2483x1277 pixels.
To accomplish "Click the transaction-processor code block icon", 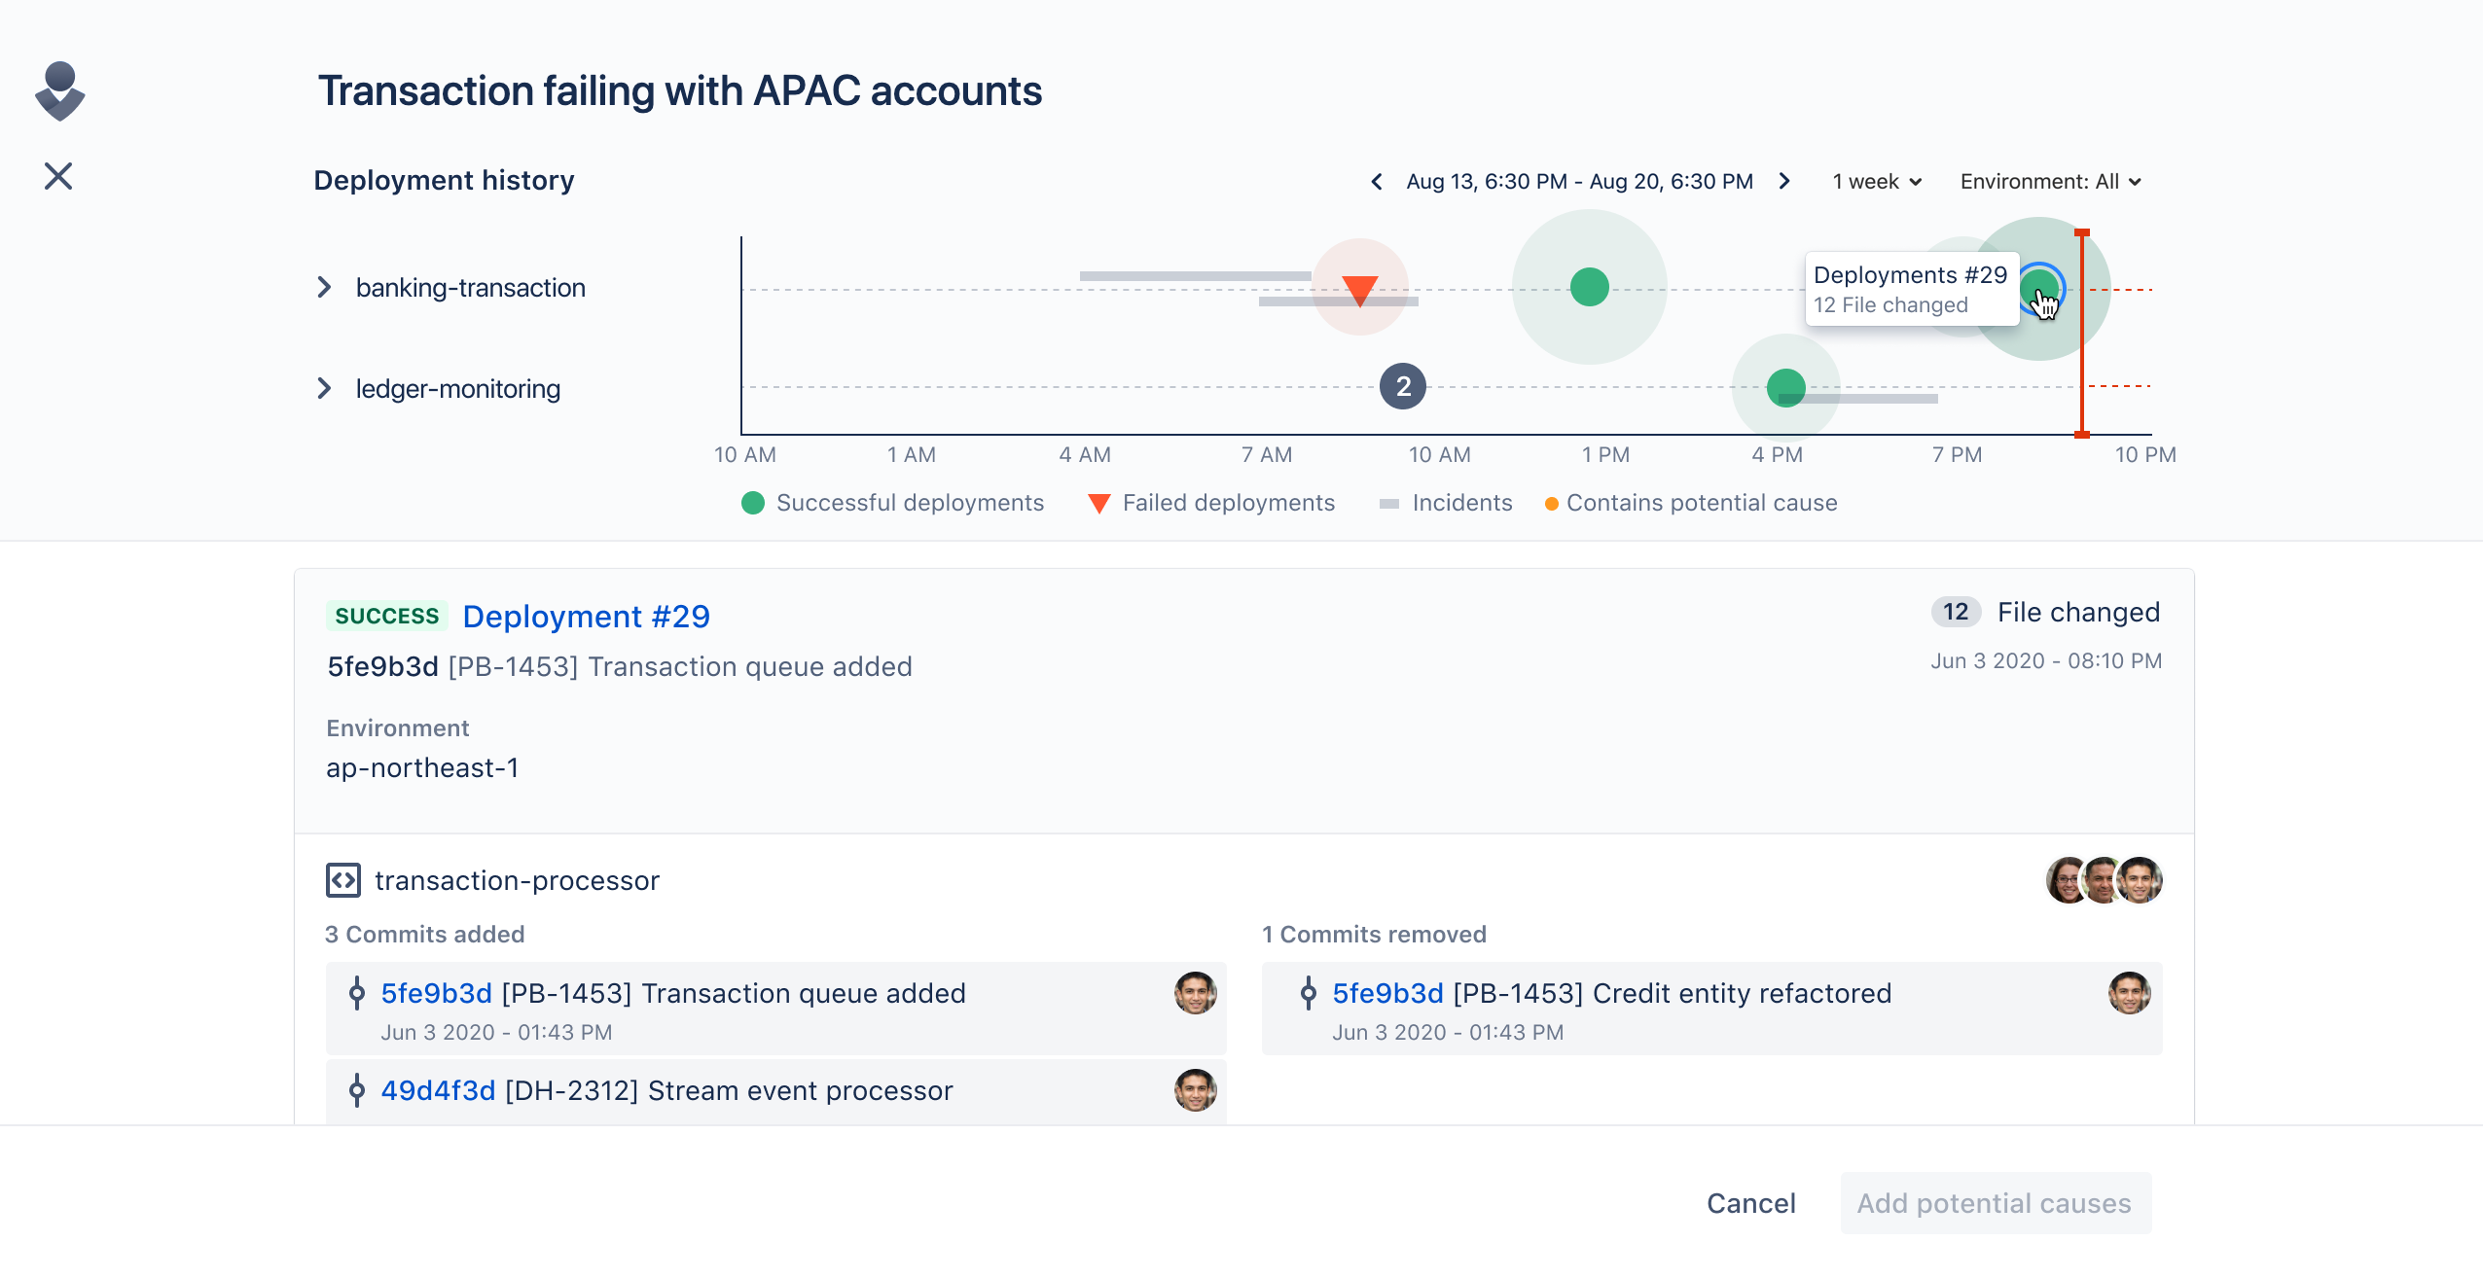I will [342, 879].
